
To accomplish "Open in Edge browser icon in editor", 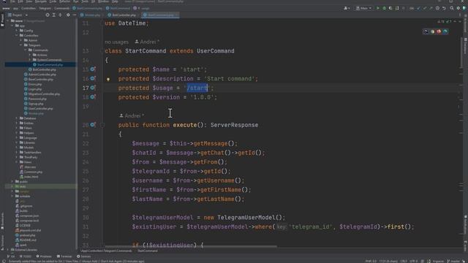I will click(445, 31).
